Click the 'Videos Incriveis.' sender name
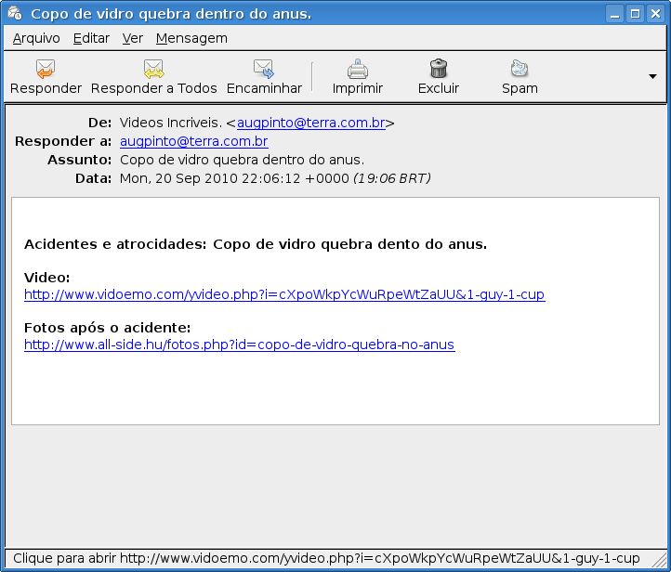The height and width of the screenshot is (572, 671). (x=171, y=123)
